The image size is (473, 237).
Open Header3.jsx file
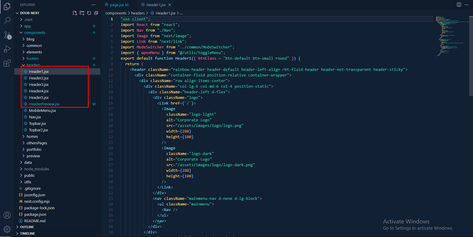pyautogui.click(x=57, y=84)
